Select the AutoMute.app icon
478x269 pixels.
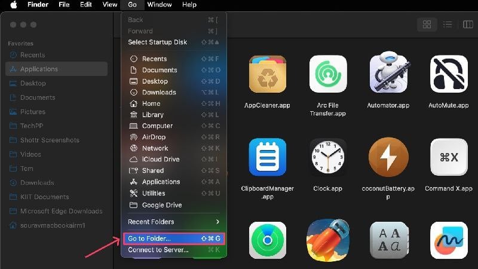pyautogui.click(x=449, y=74)
